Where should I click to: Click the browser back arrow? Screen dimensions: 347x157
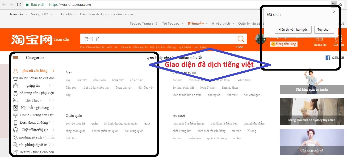point(4,4)
